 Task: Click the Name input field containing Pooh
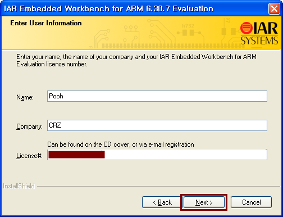click(x=157, y=96)
